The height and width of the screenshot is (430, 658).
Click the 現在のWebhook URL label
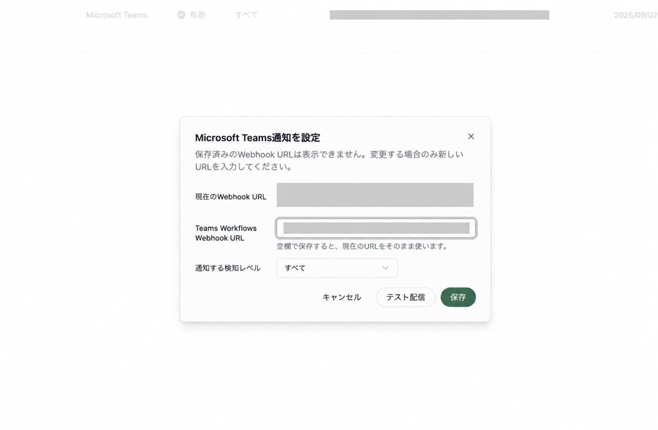coord(230,196)
